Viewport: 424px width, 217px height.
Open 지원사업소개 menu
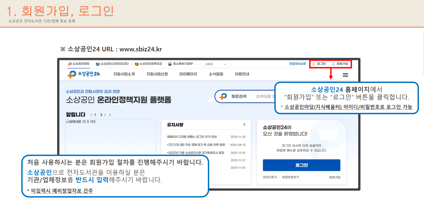[124, 74]
